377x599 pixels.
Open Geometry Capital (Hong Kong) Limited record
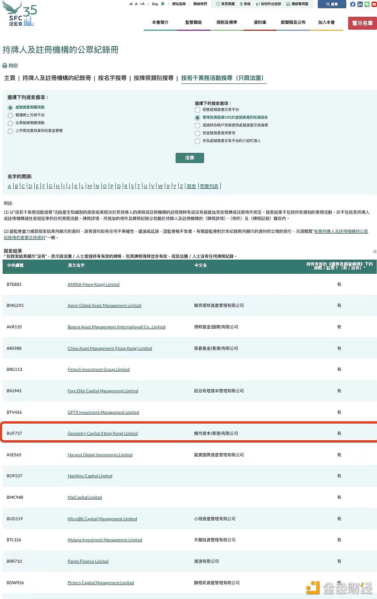pos(103,434)
